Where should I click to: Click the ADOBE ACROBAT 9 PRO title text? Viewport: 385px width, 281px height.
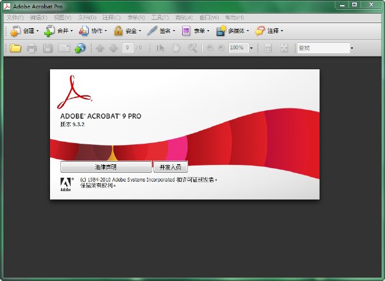pos(101,116)
